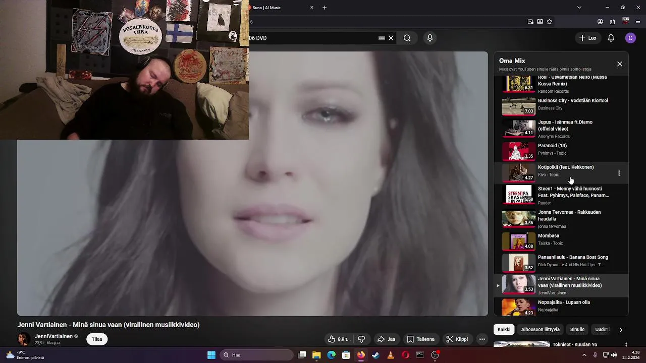This screenshot has width=646, height=363.
Task: Open the browser hamburger menu
Action: [x=638, y=22]
